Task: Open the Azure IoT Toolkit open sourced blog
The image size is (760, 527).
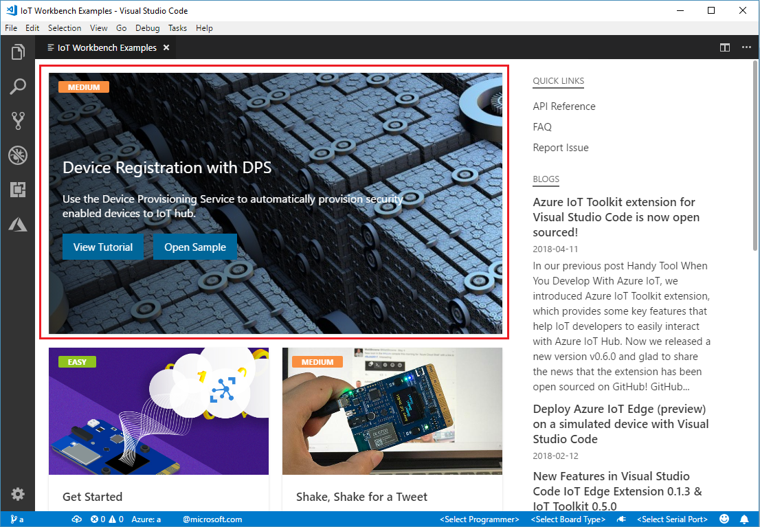Action: click(616, 216)
